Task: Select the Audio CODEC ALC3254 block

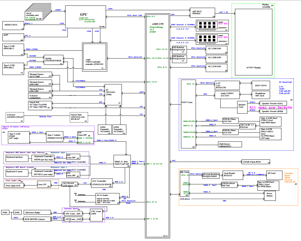Action: click(227, 95)
